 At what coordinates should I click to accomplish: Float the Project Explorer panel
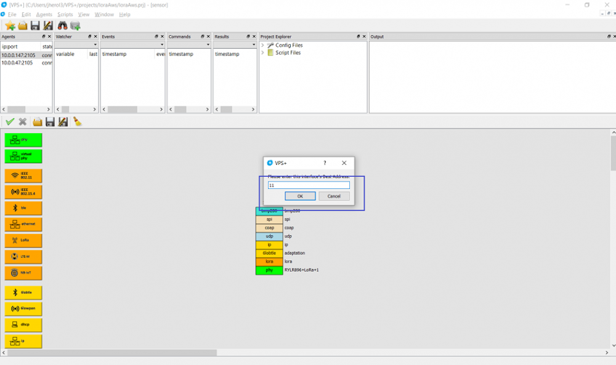tap(359, 36)
